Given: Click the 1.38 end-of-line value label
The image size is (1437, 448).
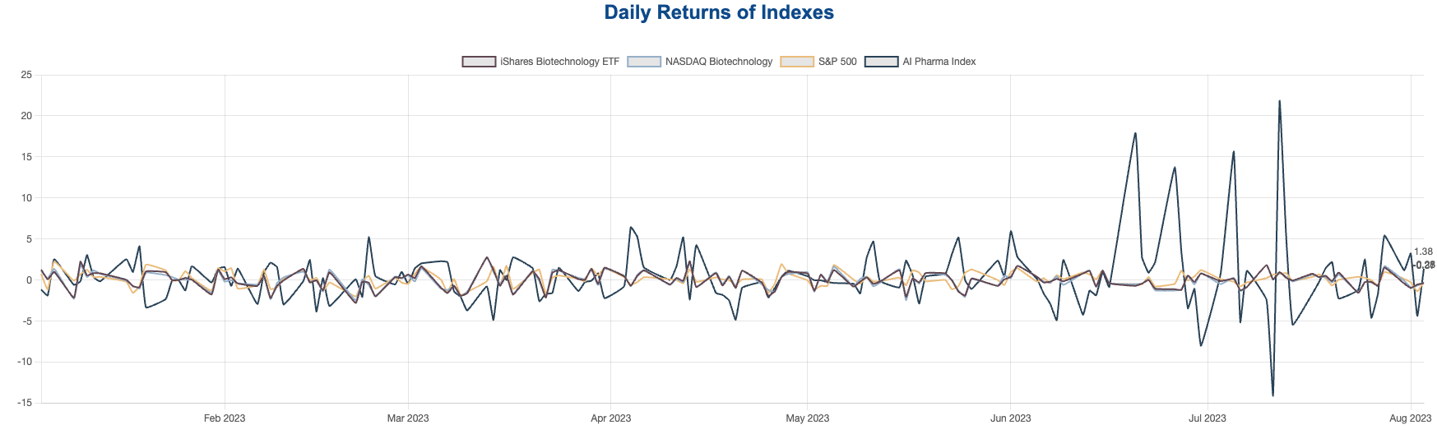Looking at the screenshot, I should pyautogui.click(x=1423, y=252).
